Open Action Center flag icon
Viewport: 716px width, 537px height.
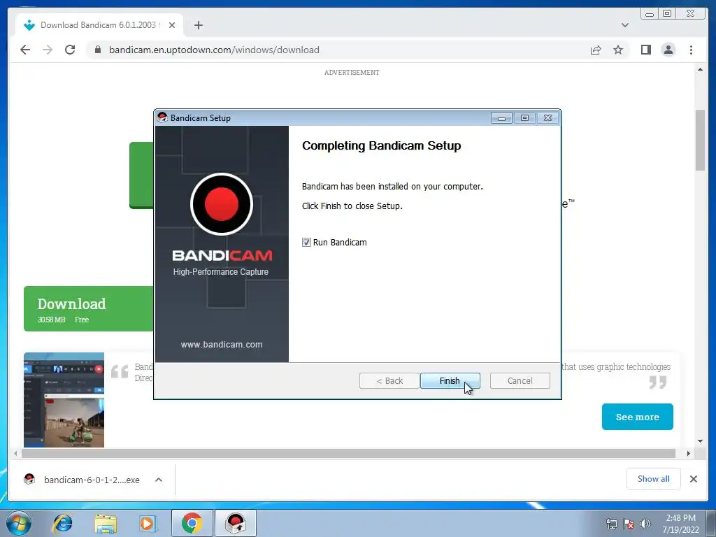[x=629, y=524]
